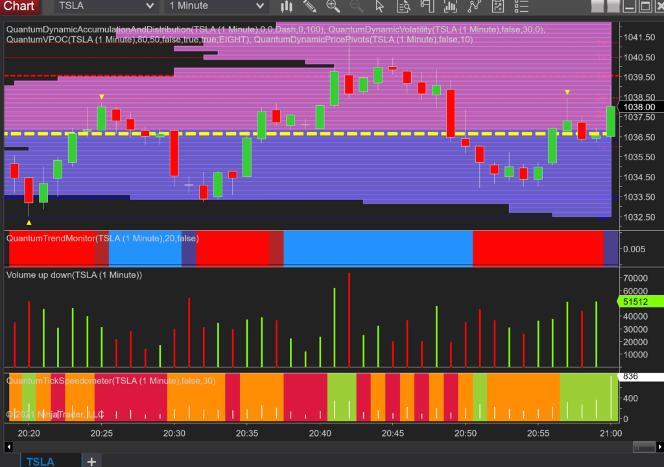Click the 20:20 time axis label

coord(29,433)
